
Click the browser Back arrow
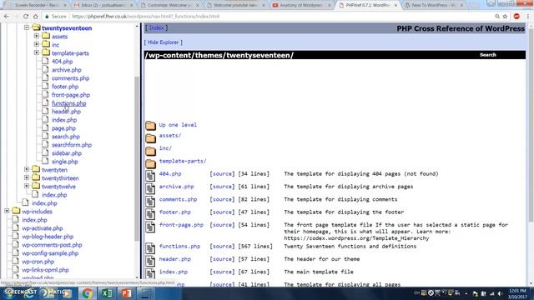tap(7, 17)
